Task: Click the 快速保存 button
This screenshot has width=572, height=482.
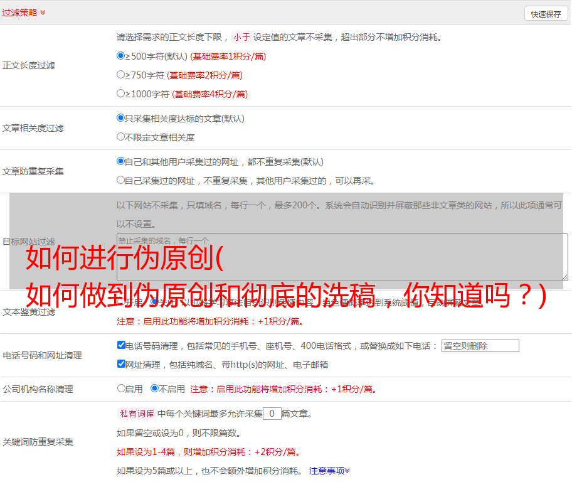Action: pos(546,14)
